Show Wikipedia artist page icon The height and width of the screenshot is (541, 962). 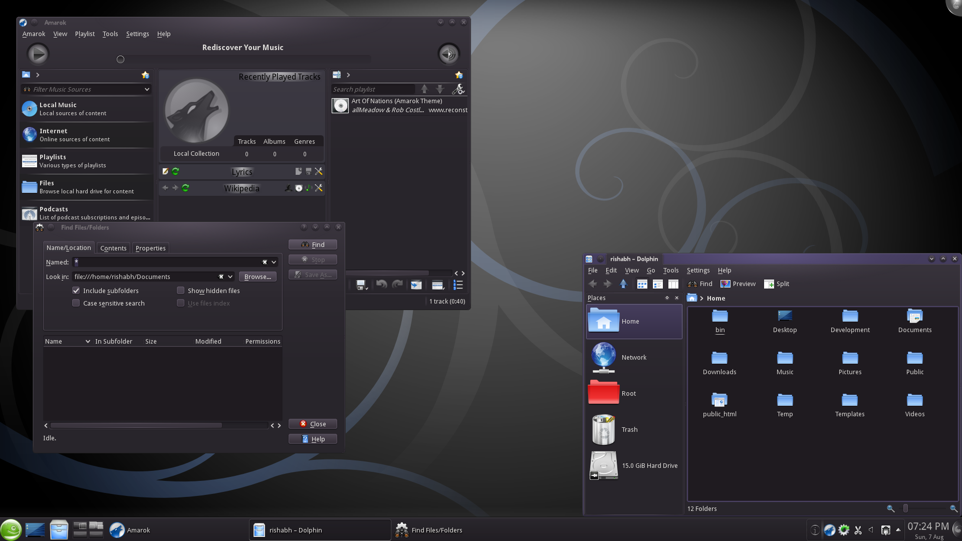pyautogui.click(x=289, y=188)
